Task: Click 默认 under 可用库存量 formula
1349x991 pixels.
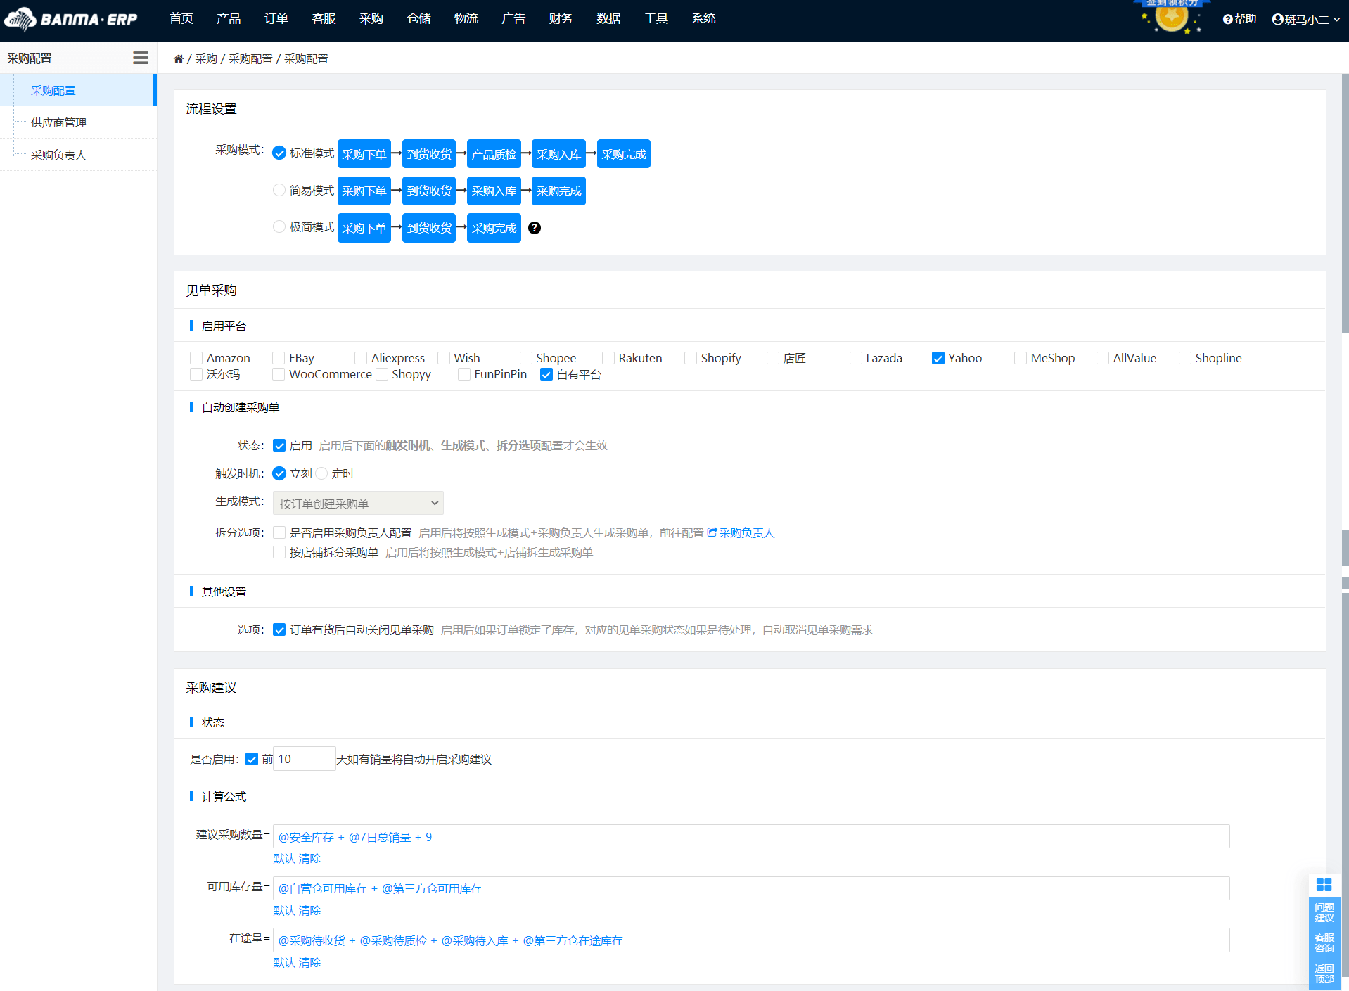Action: 284,910
